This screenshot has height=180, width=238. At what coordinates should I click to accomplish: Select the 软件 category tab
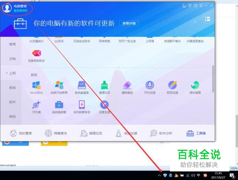[12, 102]
